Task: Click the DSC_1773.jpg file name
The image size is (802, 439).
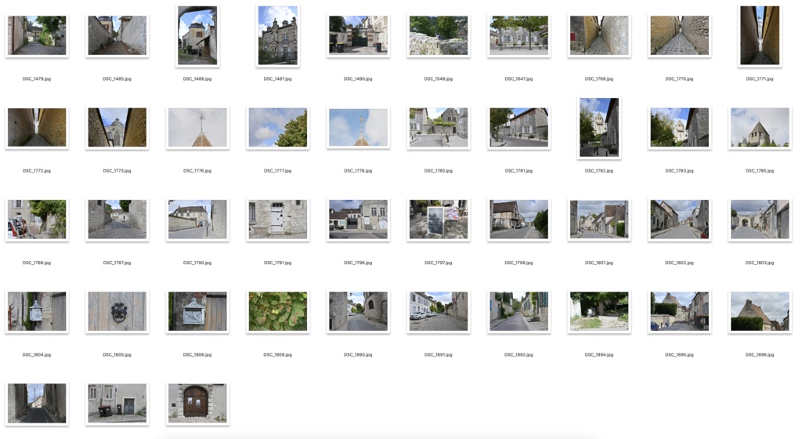Action: [117, 171]
